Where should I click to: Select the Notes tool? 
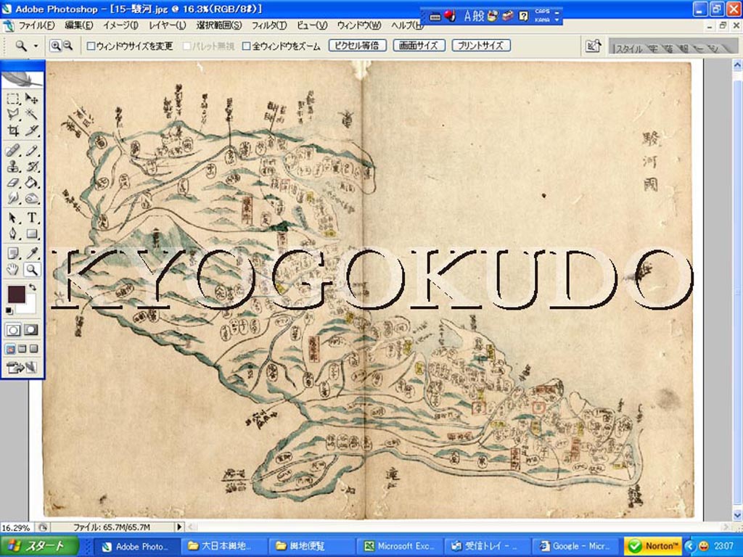pos(13,253)
